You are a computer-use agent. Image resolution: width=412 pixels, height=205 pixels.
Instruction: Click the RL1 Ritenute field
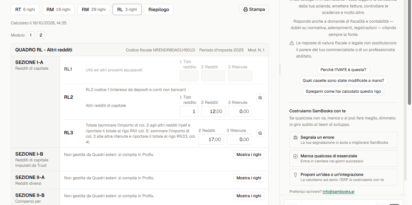240,76
